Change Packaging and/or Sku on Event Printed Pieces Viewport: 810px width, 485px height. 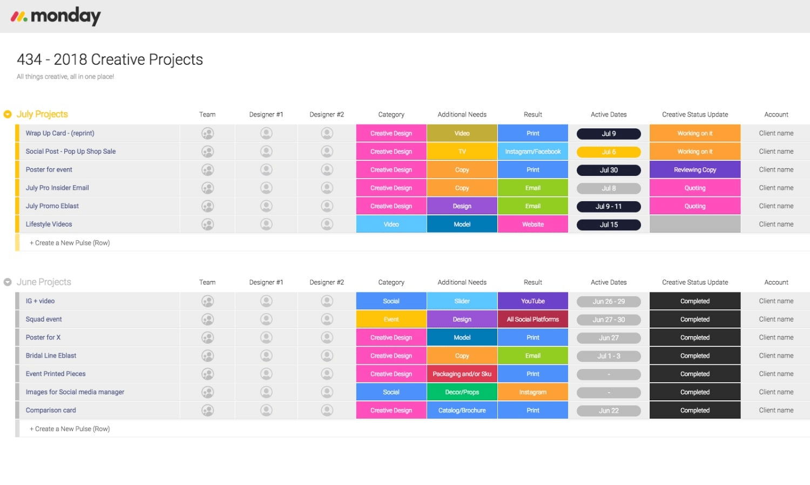coord(462,374)
